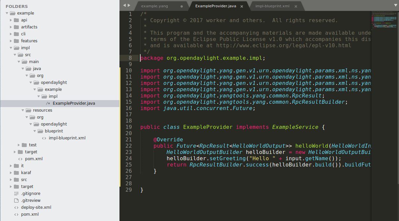
Task: Click the Java file icon beside ExampleProvider.java
Action: pyautogui.click(x=48, y=103)
